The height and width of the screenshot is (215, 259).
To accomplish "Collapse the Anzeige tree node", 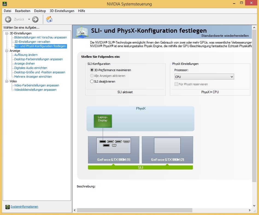I will [x=7, y=51].
